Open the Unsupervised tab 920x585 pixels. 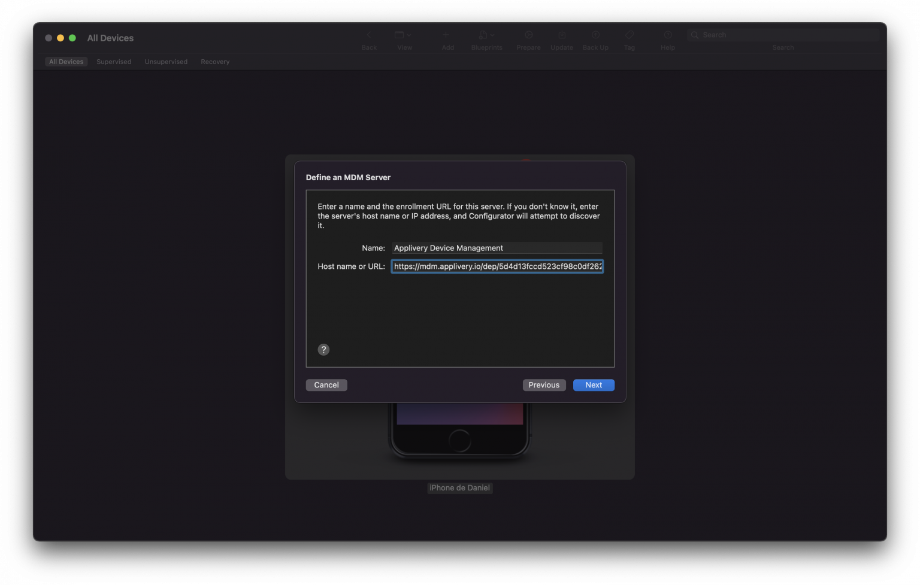point(166,61)
